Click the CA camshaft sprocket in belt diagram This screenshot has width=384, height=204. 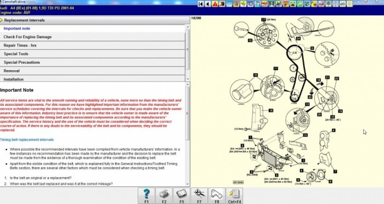click(x=295, y=53)
